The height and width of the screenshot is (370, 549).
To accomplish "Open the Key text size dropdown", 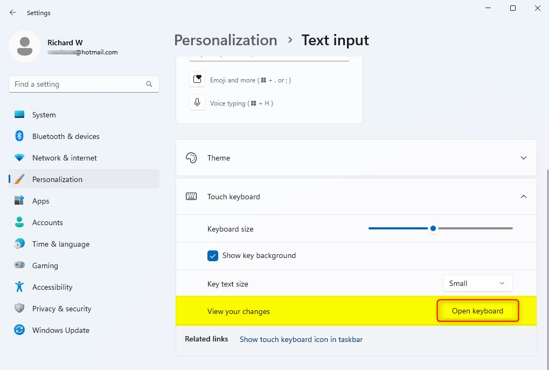I will [x=477, y=283].
